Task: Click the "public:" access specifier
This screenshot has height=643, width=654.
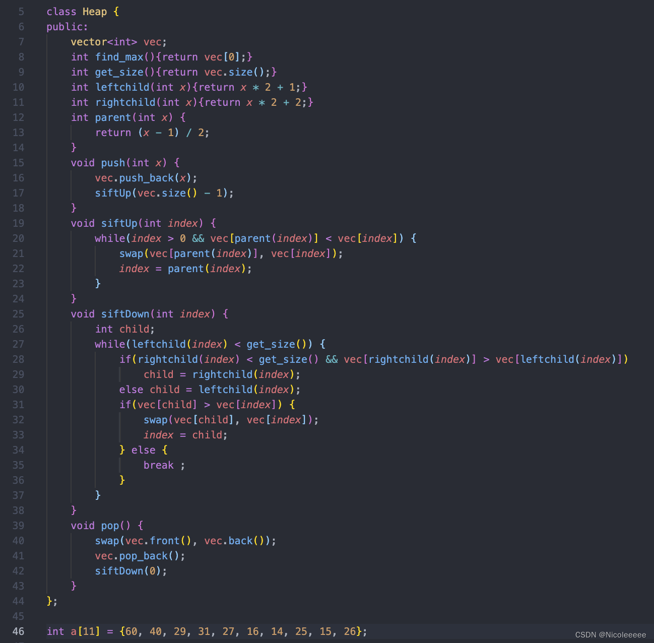Action: tap(68, 27)
